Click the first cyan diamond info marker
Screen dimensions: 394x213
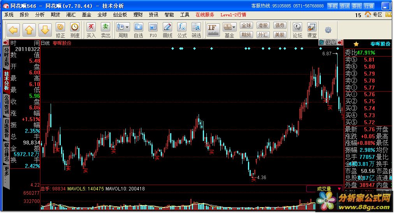[172, 48]
